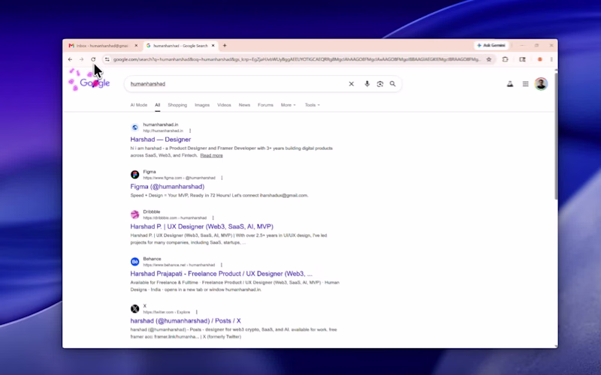Open the Chrome three-dot menu
This screenshot has height=375, width=601.
551,59
